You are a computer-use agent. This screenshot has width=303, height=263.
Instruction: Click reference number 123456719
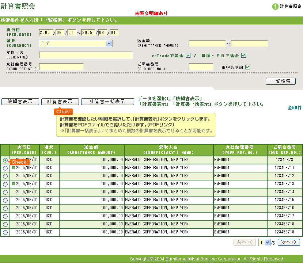[x=284, y=232]
